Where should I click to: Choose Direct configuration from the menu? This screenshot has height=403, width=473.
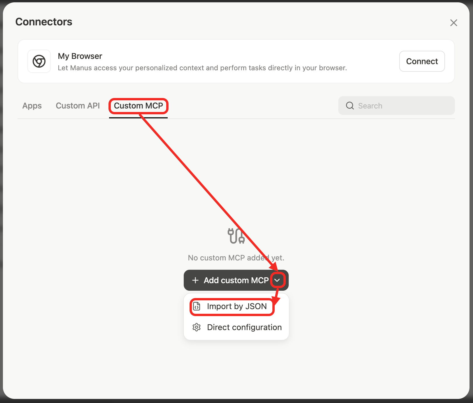pos(244,327)
